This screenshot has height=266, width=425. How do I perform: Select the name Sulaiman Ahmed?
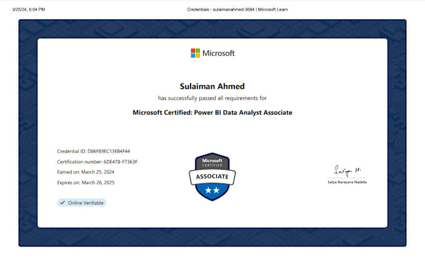tap(212, 86)
